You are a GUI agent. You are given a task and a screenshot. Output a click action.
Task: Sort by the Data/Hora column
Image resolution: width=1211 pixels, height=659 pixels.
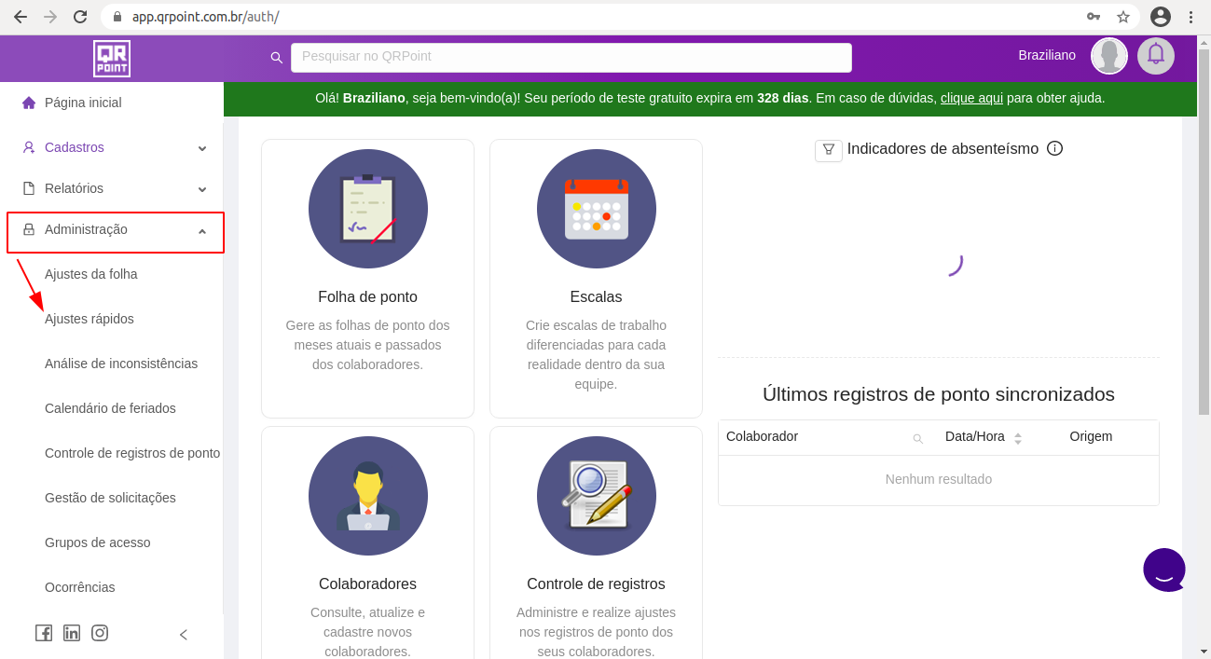point(1017,437)
